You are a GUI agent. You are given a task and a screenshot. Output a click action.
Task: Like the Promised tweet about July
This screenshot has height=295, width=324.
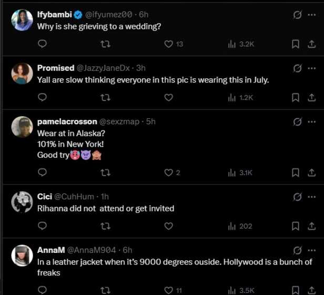pos(168,97)
